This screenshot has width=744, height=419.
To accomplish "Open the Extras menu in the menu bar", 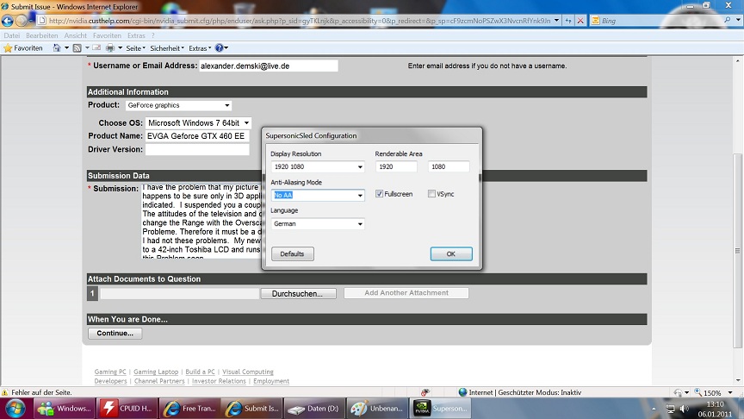I will (136, 35).
